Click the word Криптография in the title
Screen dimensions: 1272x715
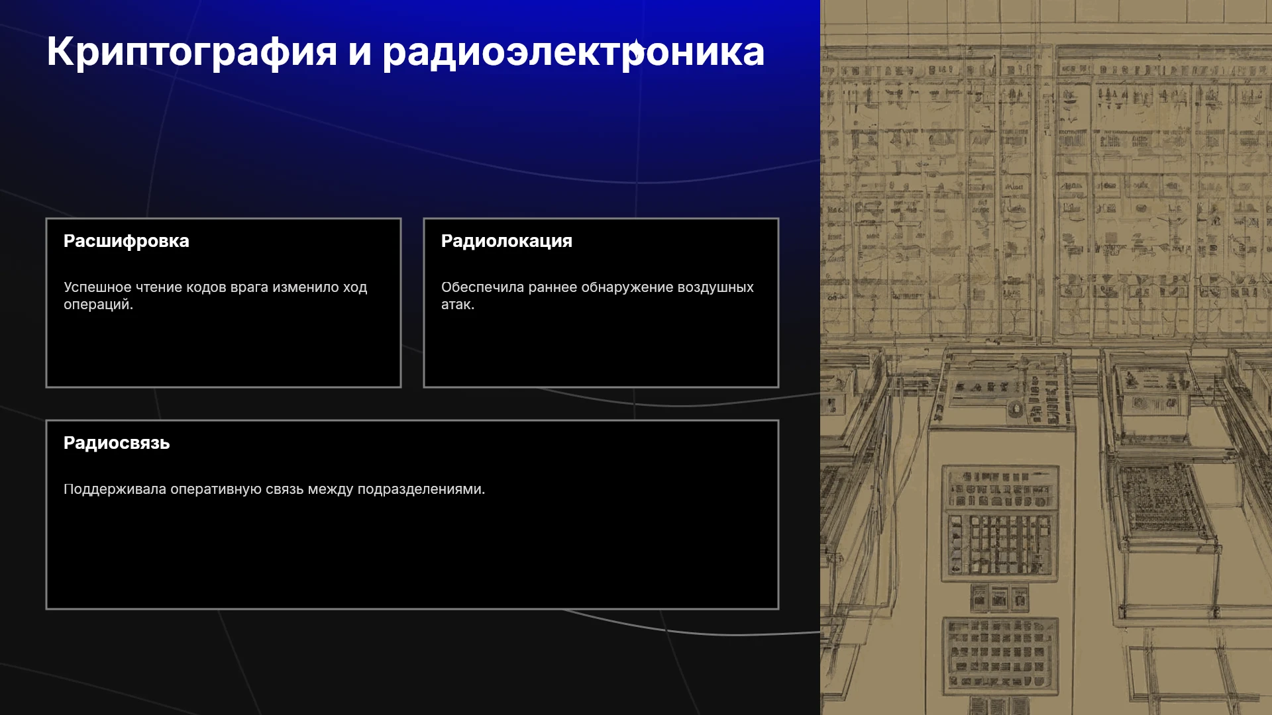tap(192, 52)
